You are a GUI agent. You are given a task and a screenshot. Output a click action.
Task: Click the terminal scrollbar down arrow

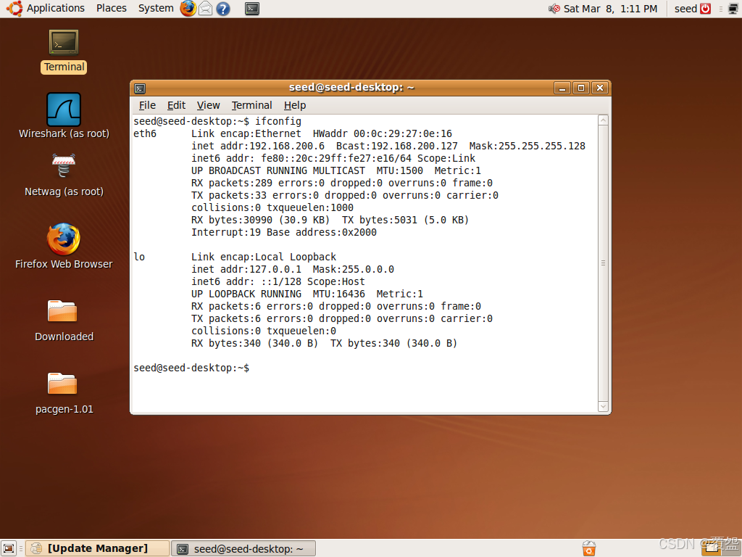[603, 406]
